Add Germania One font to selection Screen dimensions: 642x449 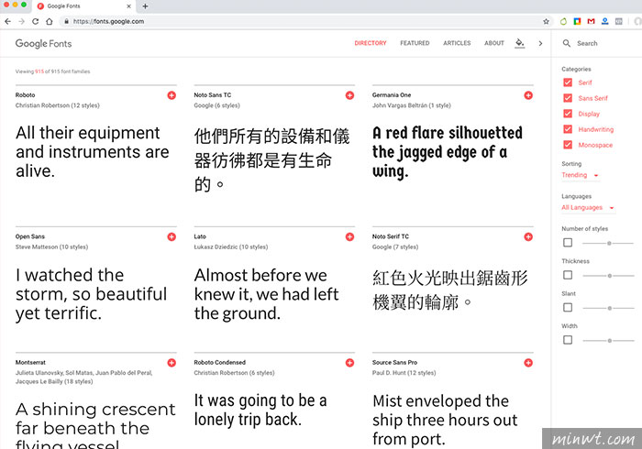528,95
